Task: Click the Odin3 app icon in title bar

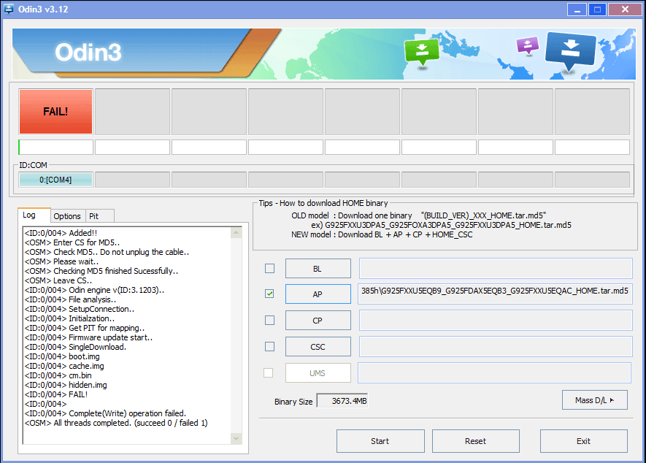Action: click(8, 9)
